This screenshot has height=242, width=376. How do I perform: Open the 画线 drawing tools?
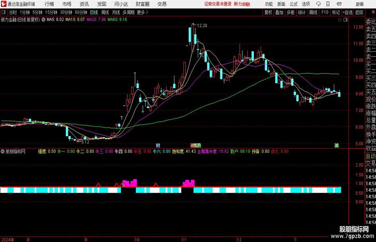click(x=313, y=12)
